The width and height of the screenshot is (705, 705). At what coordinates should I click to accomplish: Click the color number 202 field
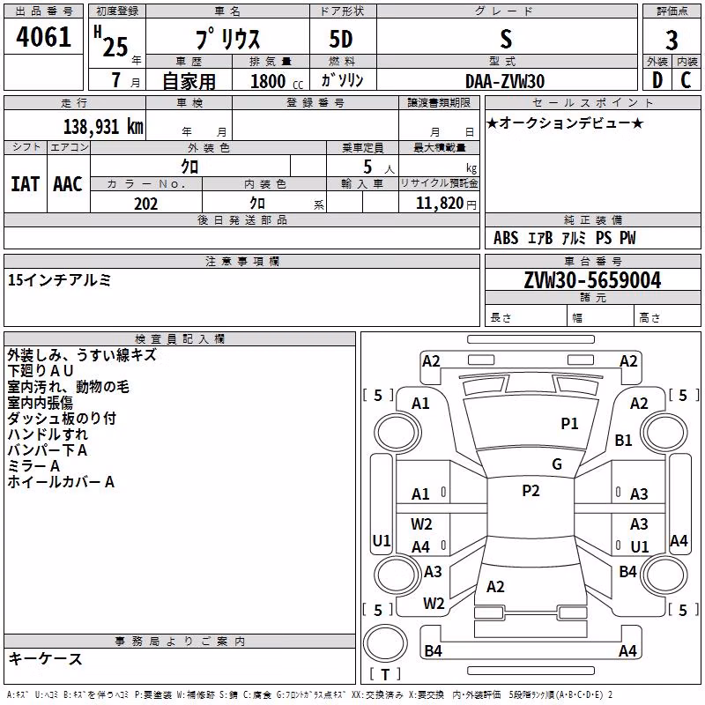[x=146, y=204]
